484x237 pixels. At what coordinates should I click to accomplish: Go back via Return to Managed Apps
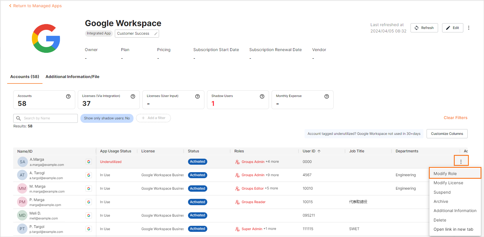point(35,6)
